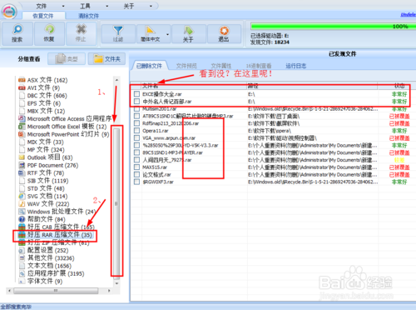The height and width of the screenshot is (310, 416).
Task: Click the file type list vertical scrollbar
Action: tap(116, 182)
